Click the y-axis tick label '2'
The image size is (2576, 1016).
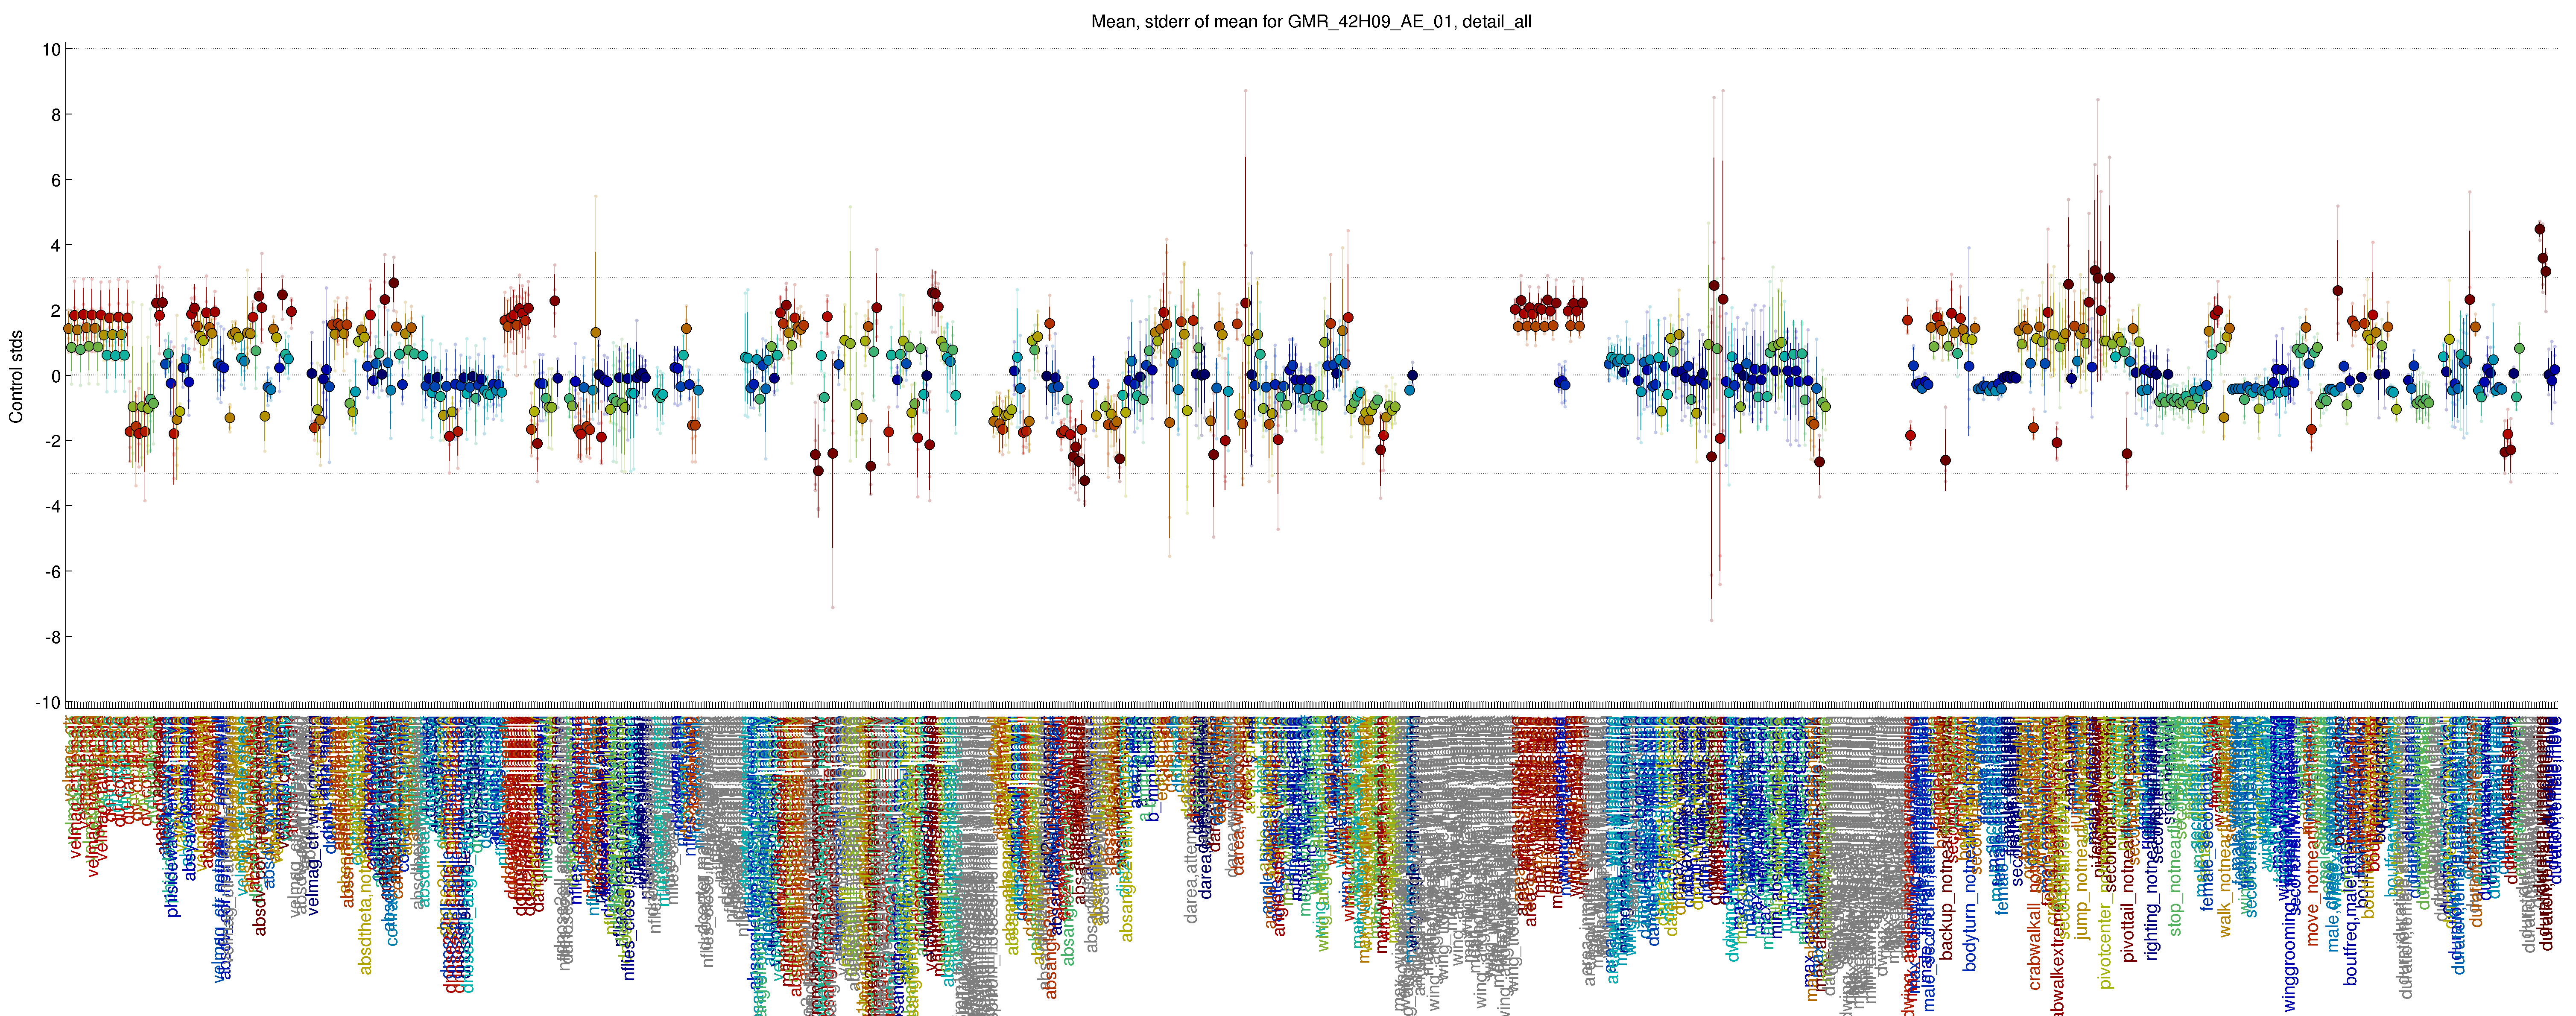click(x=56, y=311)
